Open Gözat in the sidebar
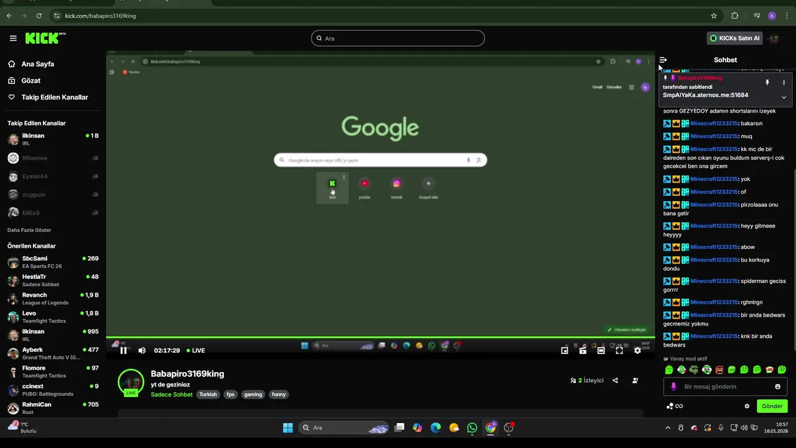 click(30, 81)
